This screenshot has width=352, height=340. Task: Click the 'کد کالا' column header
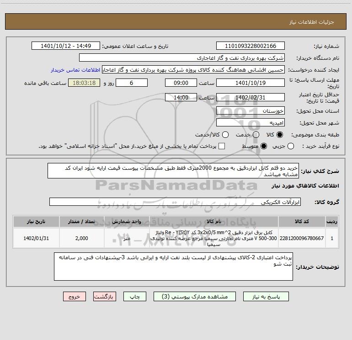pyautogui.click(x=302, y=221)
